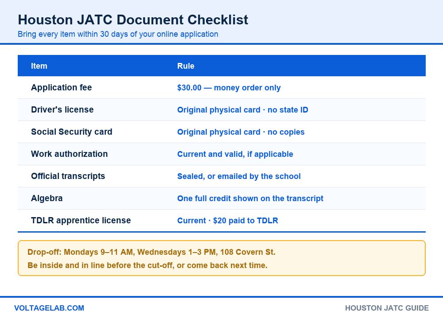Select the 'Work authorization' cell

coord(69,154)
